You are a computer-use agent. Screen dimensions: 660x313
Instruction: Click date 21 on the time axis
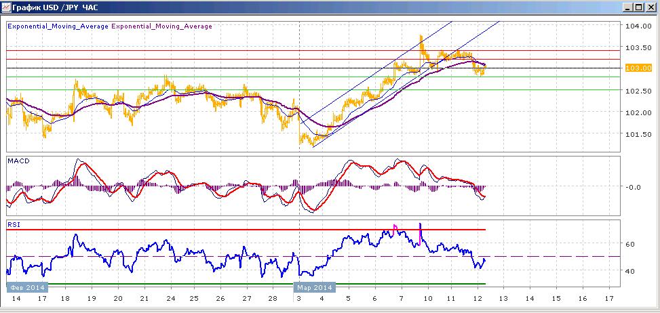(x=144, y=298)
